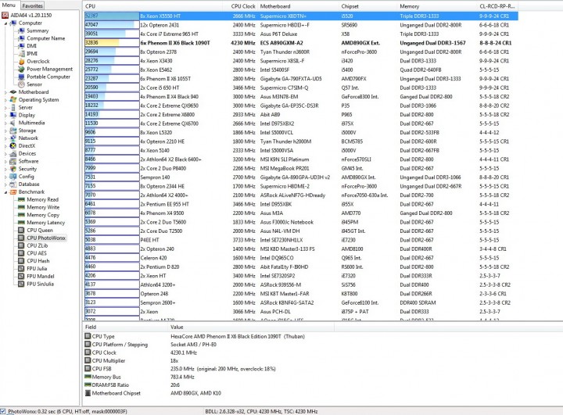
Task: Expand the Server tree node
Action: click(5, 108)
